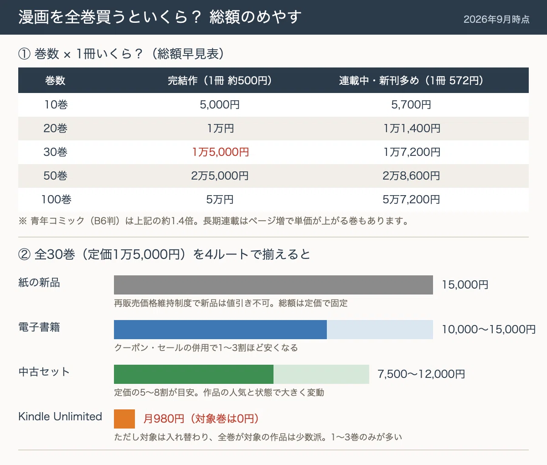
Task: Click the 7,500〜12,000円 value
Action: tap(422, 374)
